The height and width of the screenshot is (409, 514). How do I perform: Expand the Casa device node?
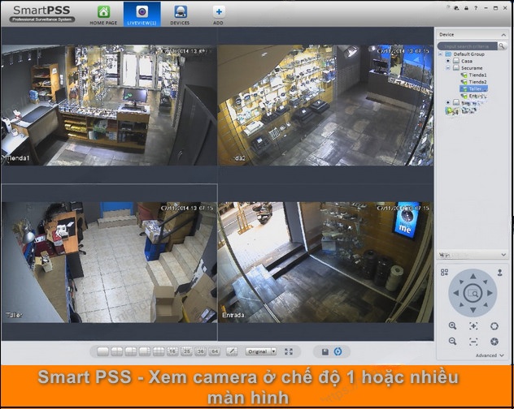click(448, 61)
